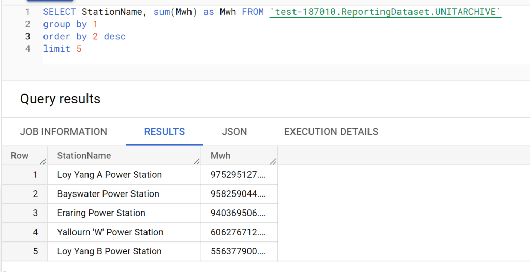Viewport: 530px width, 272px height.
Task: Switch to the RESULTS tab
Action: (x=165, y=132)
